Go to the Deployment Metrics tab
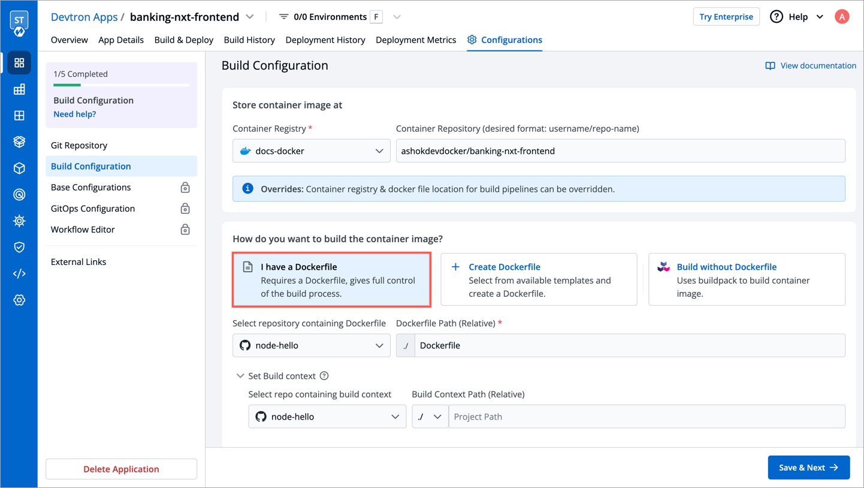The height and width of the screenshot is (488, 864). click(416, 40)
